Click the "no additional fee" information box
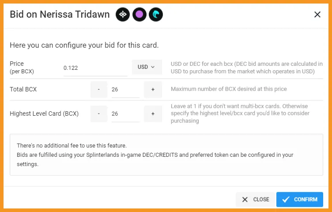The image size is (332, 212). pyautogui.click(x=166, y=155)
